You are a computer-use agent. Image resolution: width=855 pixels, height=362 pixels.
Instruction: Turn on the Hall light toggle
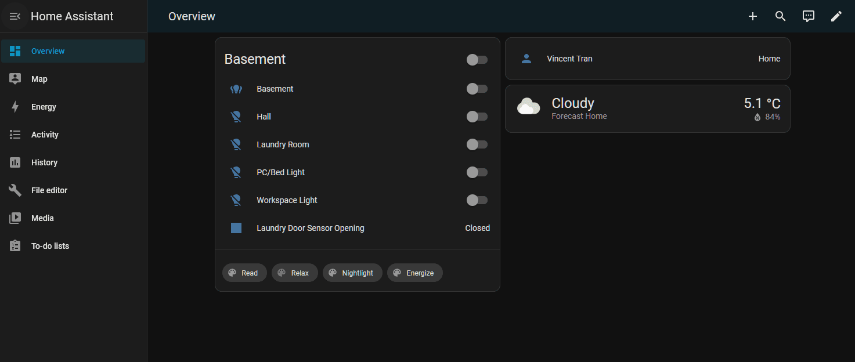[477, 117]
